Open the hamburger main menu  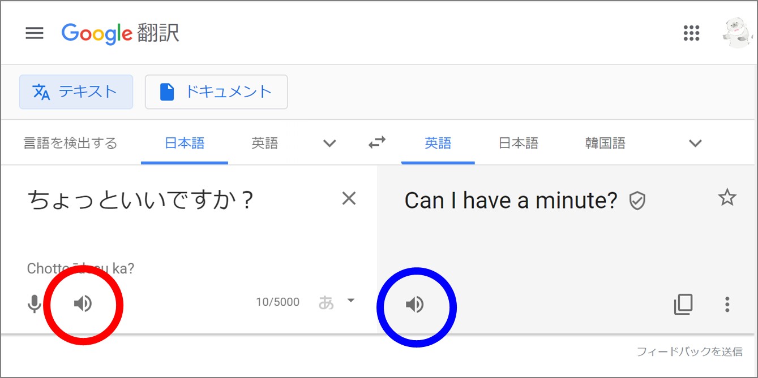point(35,33)
